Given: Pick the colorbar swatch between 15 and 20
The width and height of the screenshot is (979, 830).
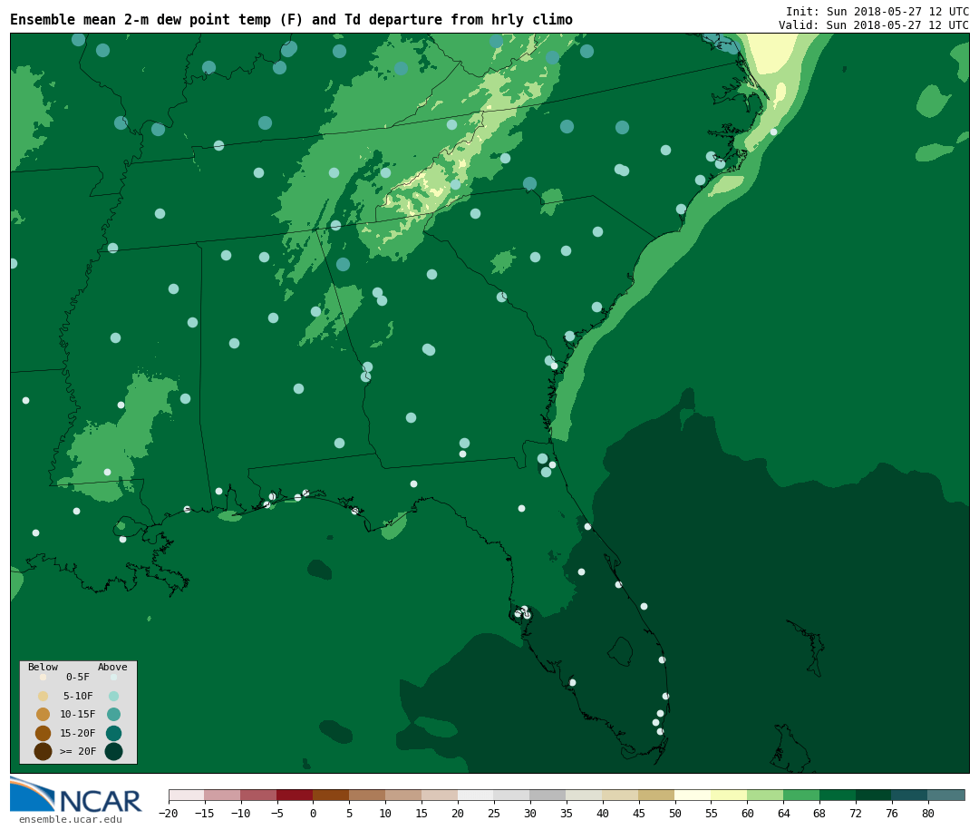Looking at the screenshot, I should tap(440, 795).
